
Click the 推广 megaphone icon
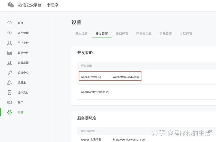point(9,102)
